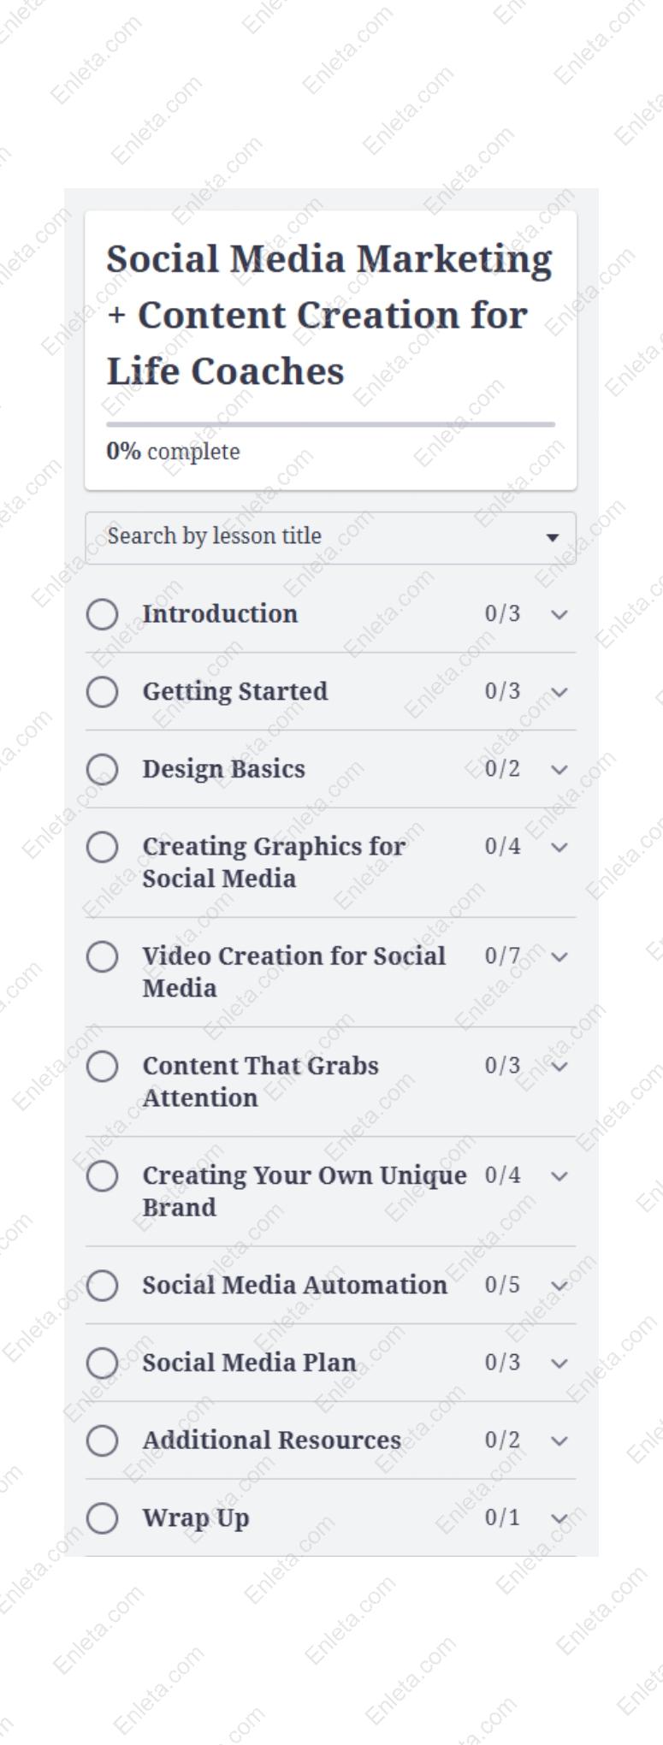Click the Video Creation section circle icon
This screenshot has width=663, height=1745.
(x=102, y=956)
